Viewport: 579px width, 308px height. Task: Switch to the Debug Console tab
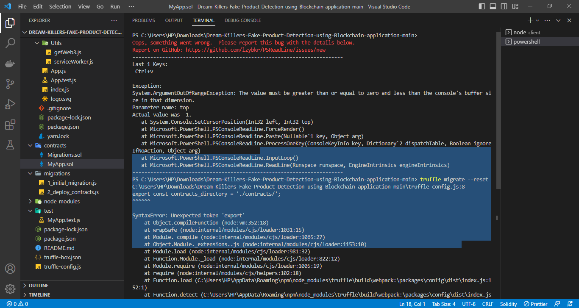point(243,20)
